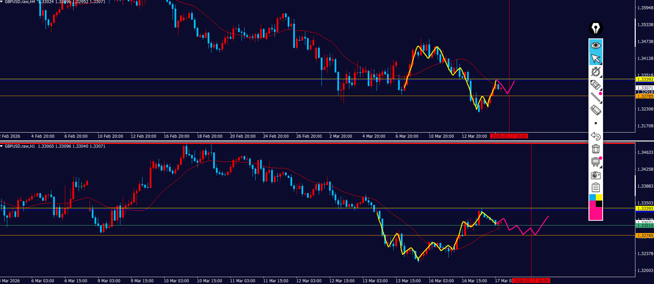Take a screenshot with the camera icon

coord(595,175)
